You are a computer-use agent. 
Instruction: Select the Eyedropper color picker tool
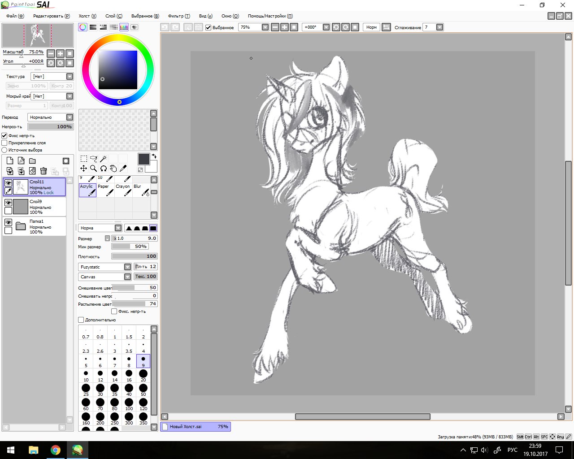point(123,169)
